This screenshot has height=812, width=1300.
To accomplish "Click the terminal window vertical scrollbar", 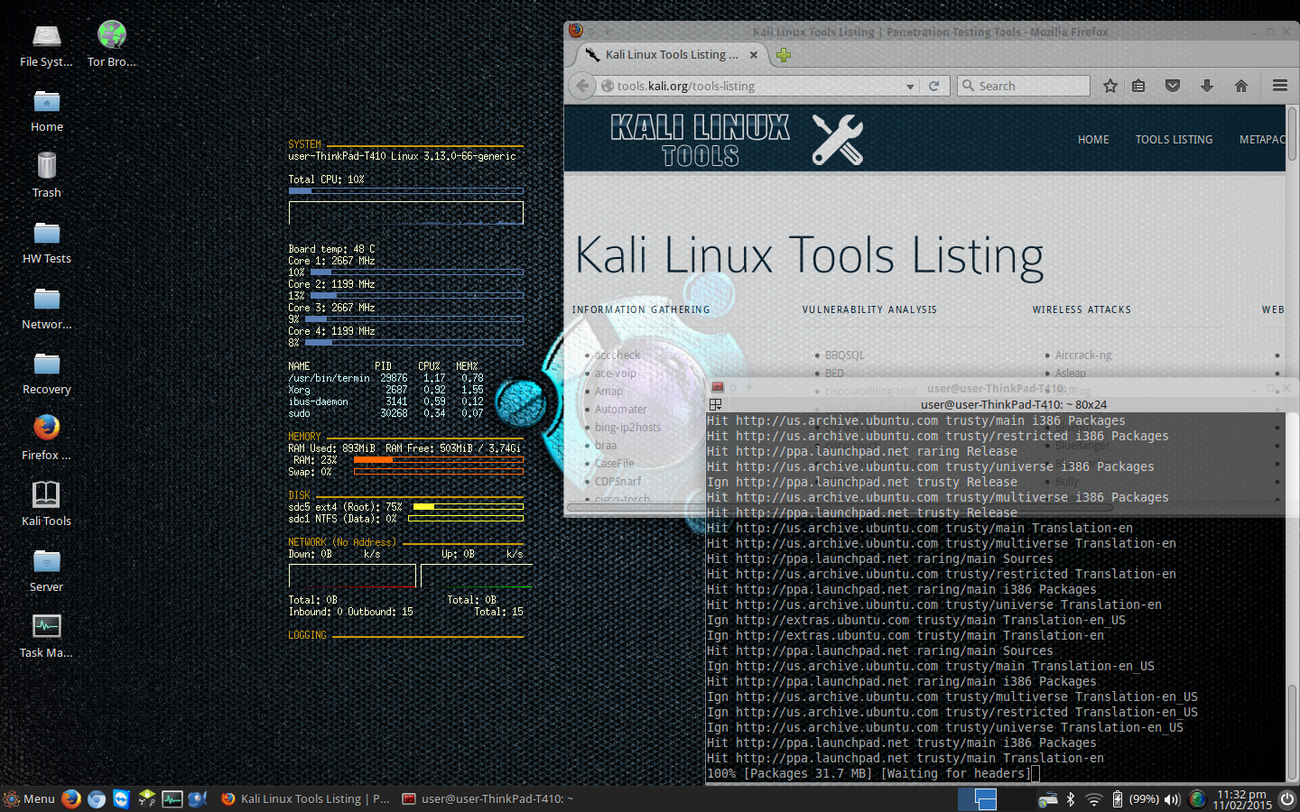I will pos(1292,731).
